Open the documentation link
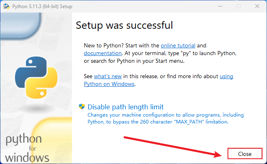Screen dimensions: 267x164 point(103,53)
